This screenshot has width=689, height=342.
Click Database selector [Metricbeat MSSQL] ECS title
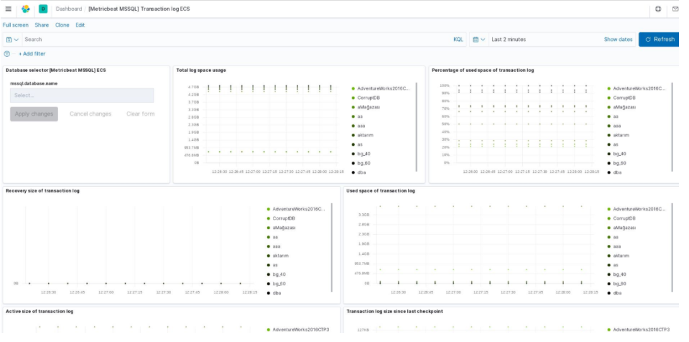56,70
